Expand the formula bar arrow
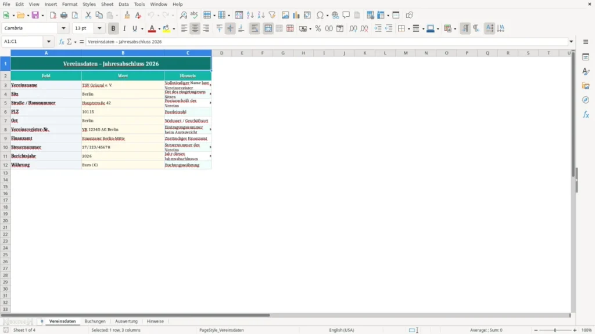This screenshot has height=334, width=595. point(571,42)
